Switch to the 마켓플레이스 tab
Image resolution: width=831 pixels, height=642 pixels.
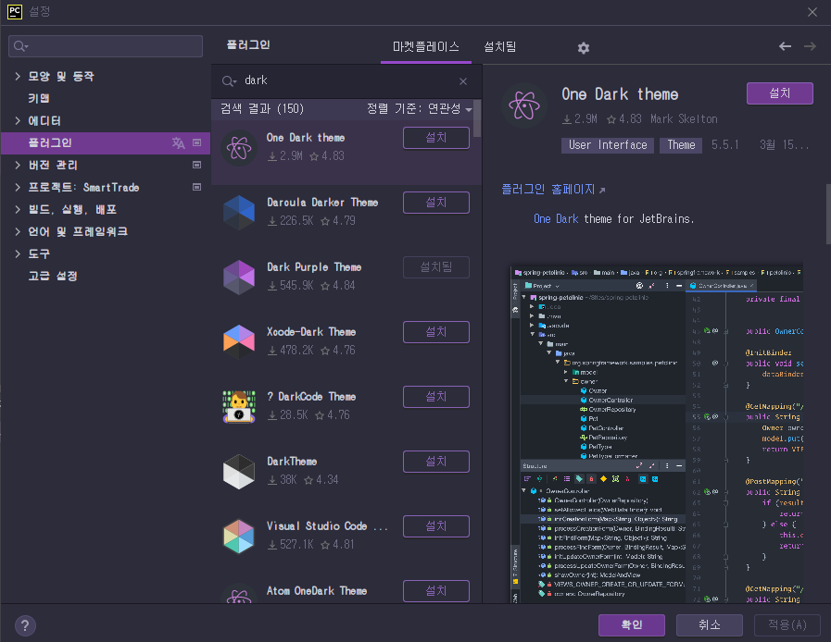click(x=425, y=47)
